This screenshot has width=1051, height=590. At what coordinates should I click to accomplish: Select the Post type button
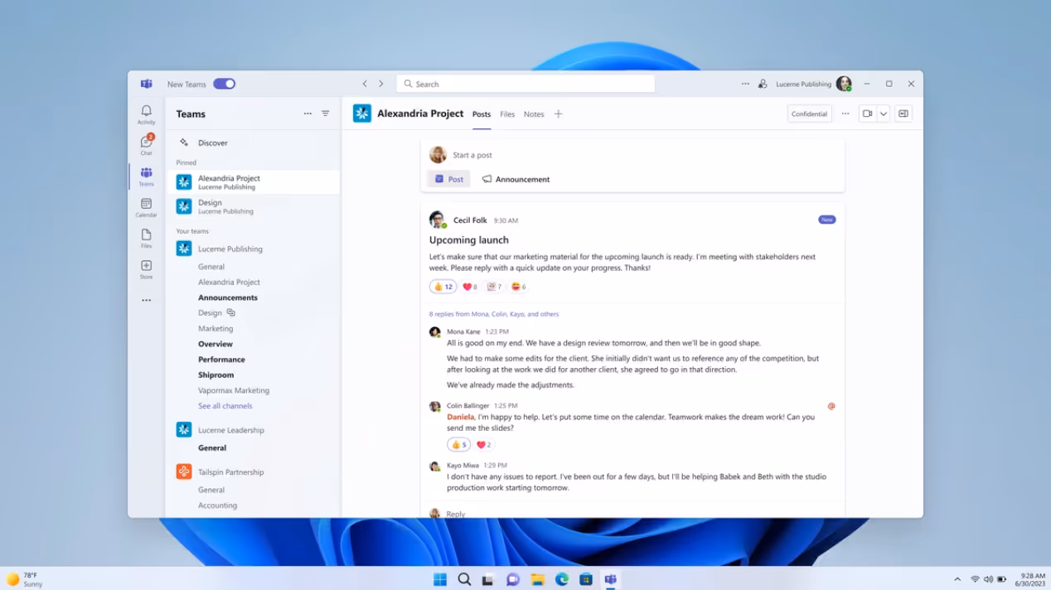click(x=448, y=179)
